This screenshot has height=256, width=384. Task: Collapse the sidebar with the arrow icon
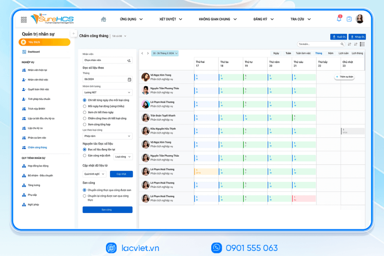click(73, 34)
